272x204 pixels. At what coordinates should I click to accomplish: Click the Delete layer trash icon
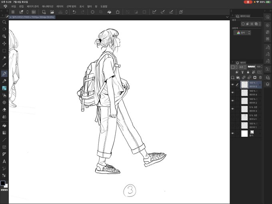[x=260, y=77]
